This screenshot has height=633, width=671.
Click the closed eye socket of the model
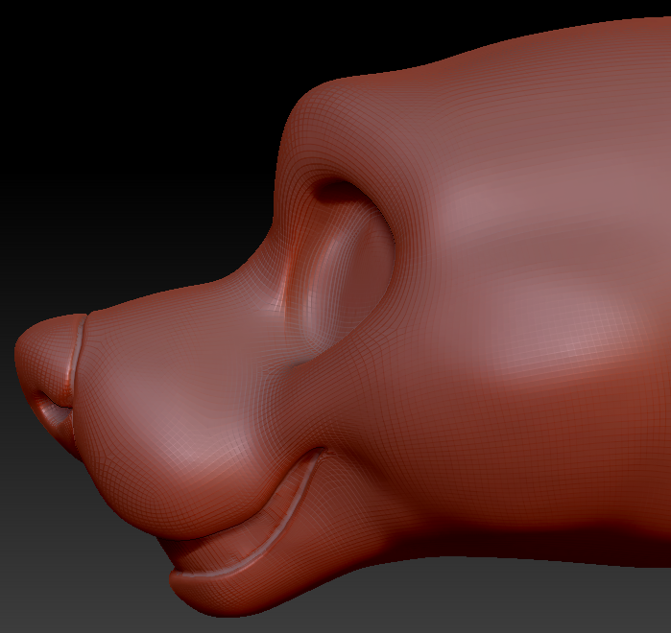343,273
